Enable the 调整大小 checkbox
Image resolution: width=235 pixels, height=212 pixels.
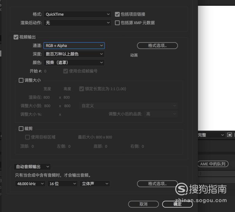pos(21,80)
